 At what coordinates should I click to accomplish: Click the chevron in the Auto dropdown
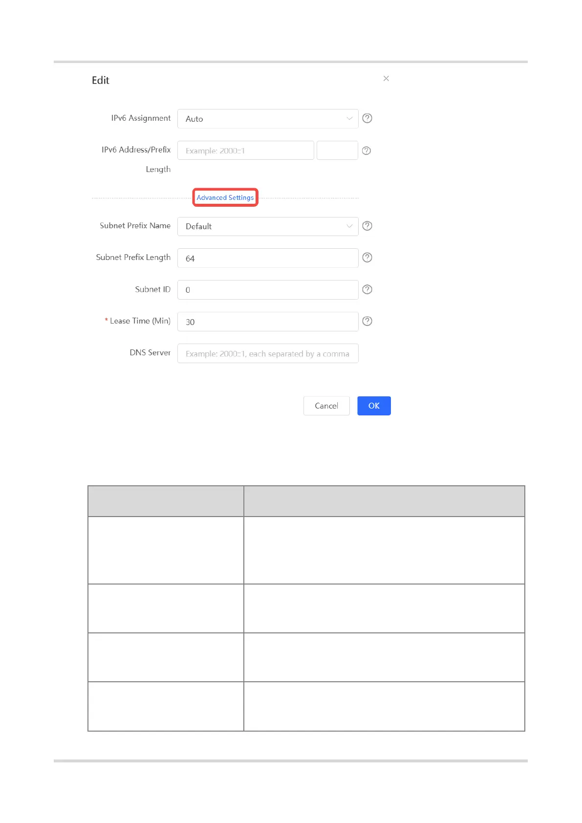pos(349,119)
